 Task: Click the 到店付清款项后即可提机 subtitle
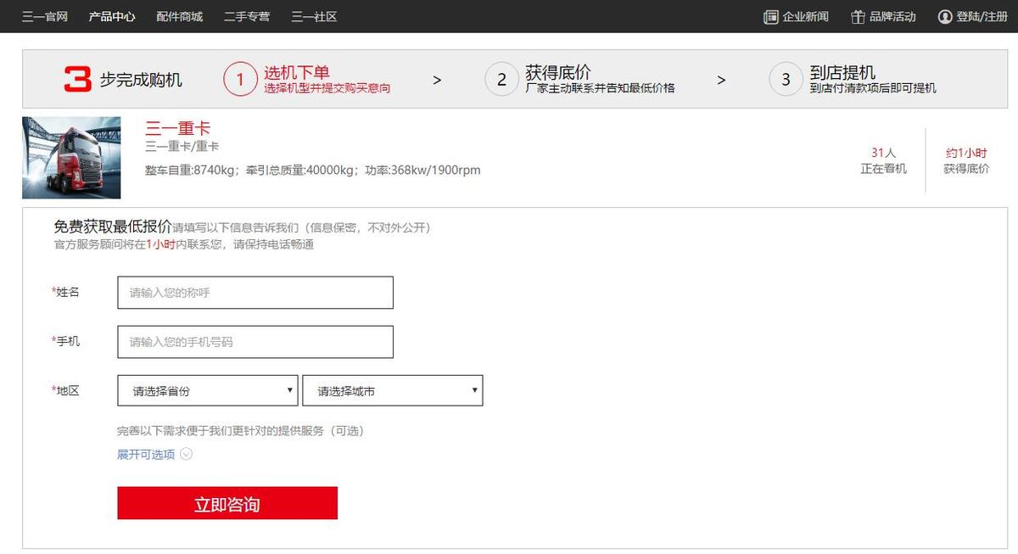coord(873,88)
